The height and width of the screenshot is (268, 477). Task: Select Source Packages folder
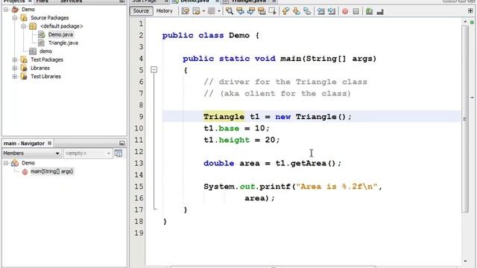(x=50, y=18)
